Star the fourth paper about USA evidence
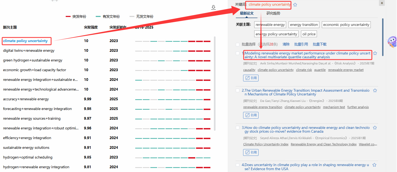This screenshot has height=172, width=397. point(374,165)
